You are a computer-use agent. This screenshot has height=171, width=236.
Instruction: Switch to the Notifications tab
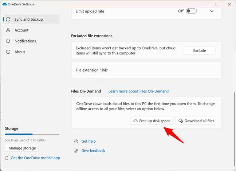[25, 41]
